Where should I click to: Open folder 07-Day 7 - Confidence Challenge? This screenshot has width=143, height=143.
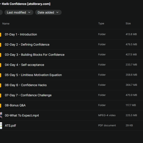[28, 95]
